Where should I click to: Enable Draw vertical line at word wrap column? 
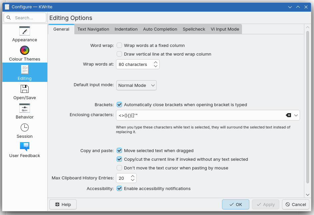point(119,54)
